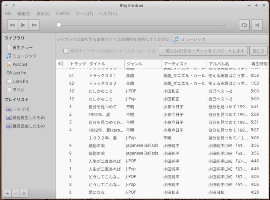This screenshot has width=270, height=200.
Task: Toggle repeat mode icon
Action: (x=244, y=25)
